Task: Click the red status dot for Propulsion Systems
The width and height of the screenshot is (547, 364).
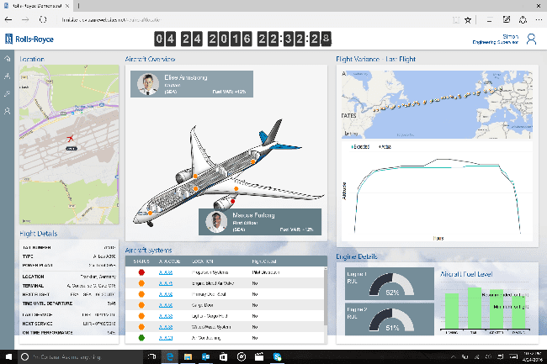Action: click(x=141, y=272)
